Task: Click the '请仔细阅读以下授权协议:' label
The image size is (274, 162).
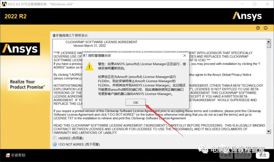Action: [x=71, y=35]
